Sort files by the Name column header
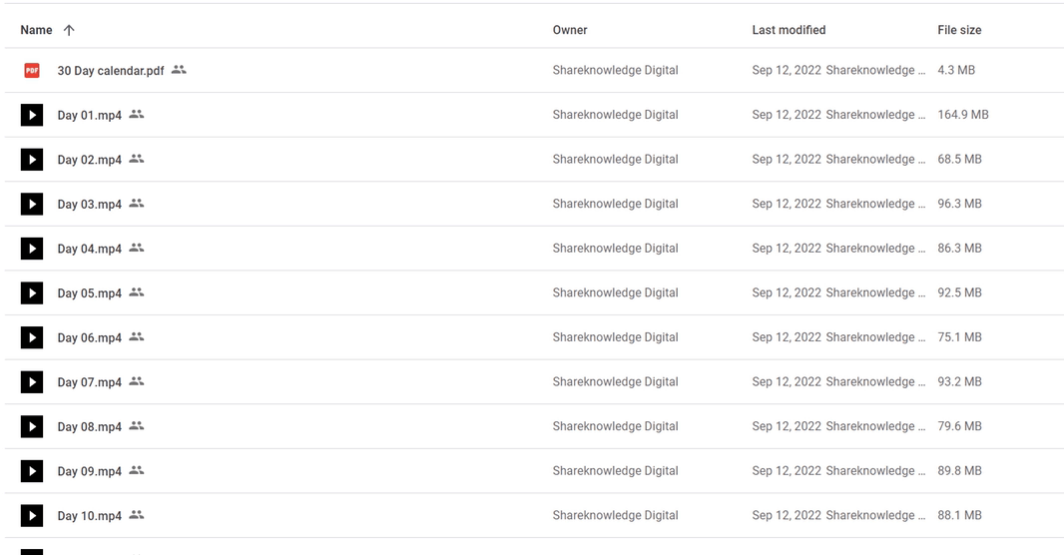Image resolution: width=1064 pixels, height=555 pixels. point(36,30)
